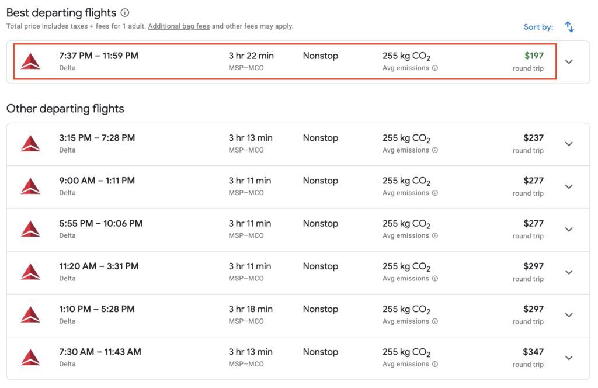
Task: Click the sort arrows icon next to Sort by
Action: (569, 26)
